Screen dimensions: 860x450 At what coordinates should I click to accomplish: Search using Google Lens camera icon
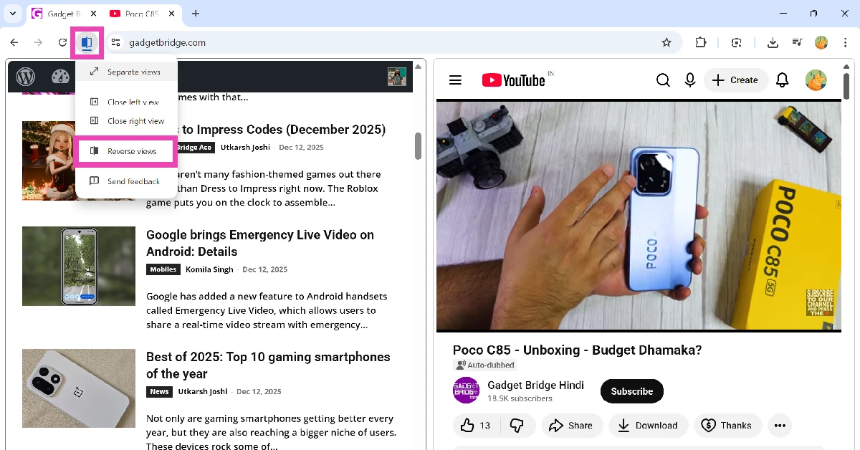[737, 42]
